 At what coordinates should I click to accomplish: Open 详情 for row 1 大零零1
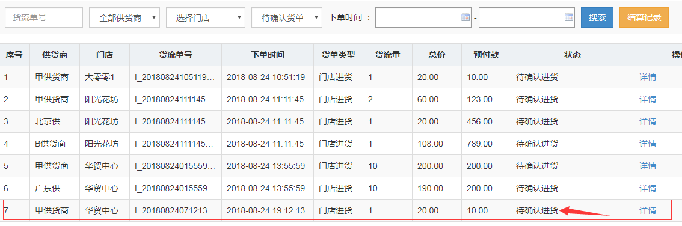648,78
